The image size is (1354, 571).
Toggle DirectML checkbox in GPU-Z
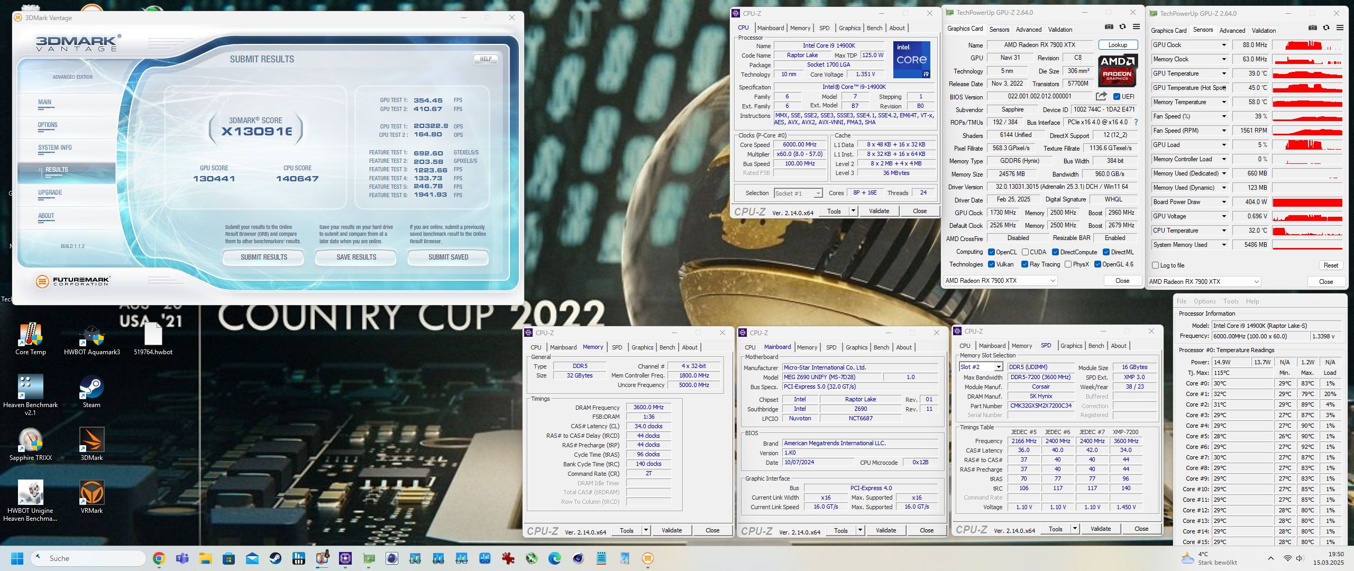1106,252
